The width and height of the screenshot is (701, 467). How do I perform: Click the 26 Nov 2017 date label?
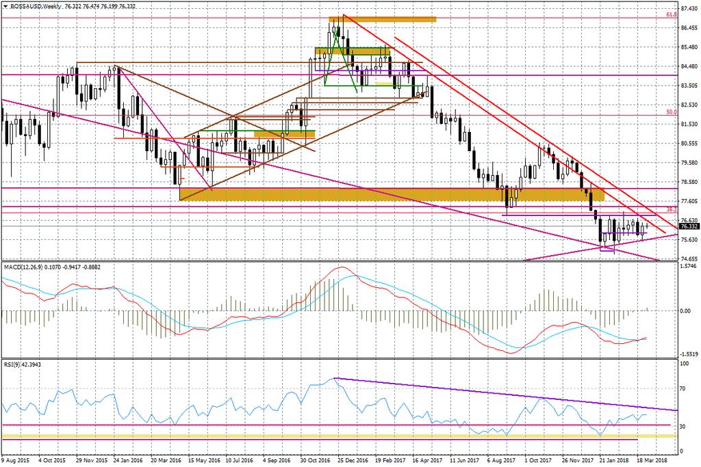pos(578,460)
